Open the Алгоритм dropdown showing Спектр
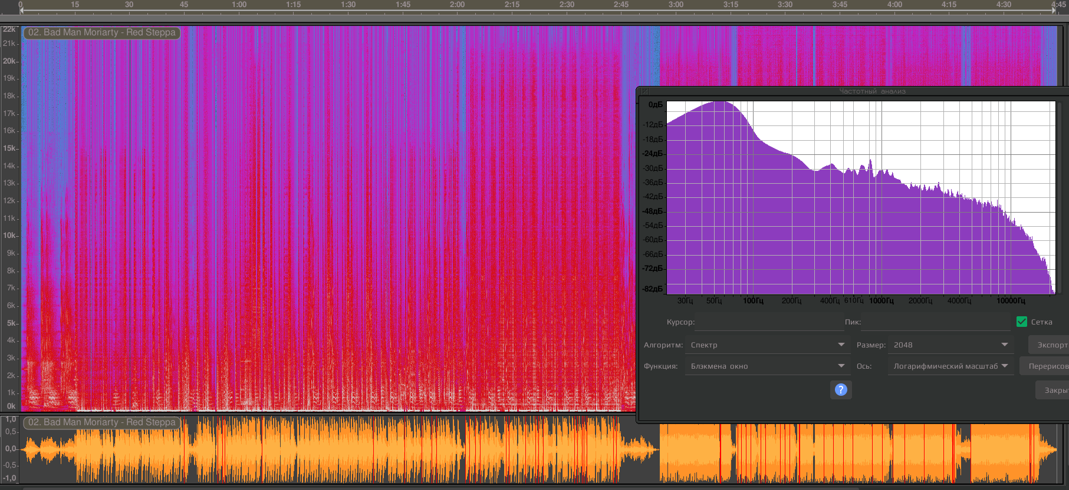This screenshot has width=1069, height=490. [768, 345]
